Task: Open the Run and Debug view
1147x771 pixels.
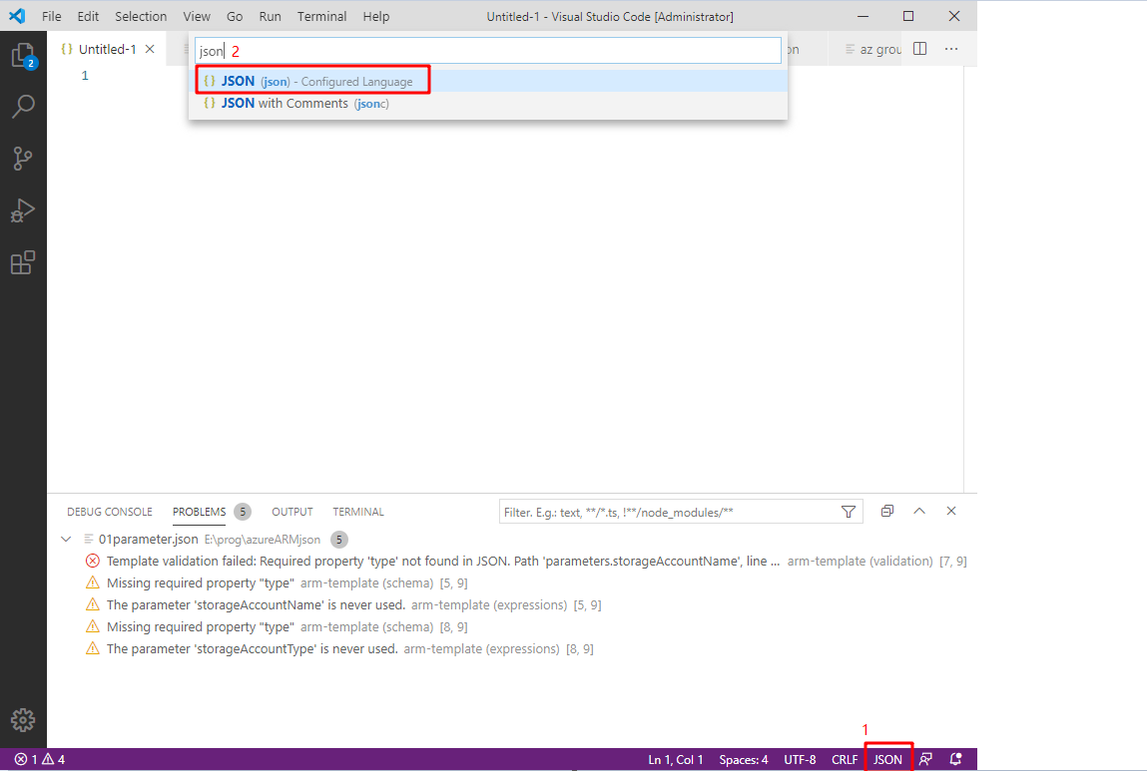Action: click(x=23, y=210)
